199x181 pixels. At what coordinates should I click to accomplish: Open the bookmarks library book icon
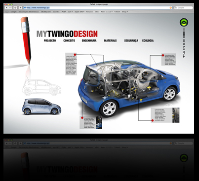tap(7, 12)
